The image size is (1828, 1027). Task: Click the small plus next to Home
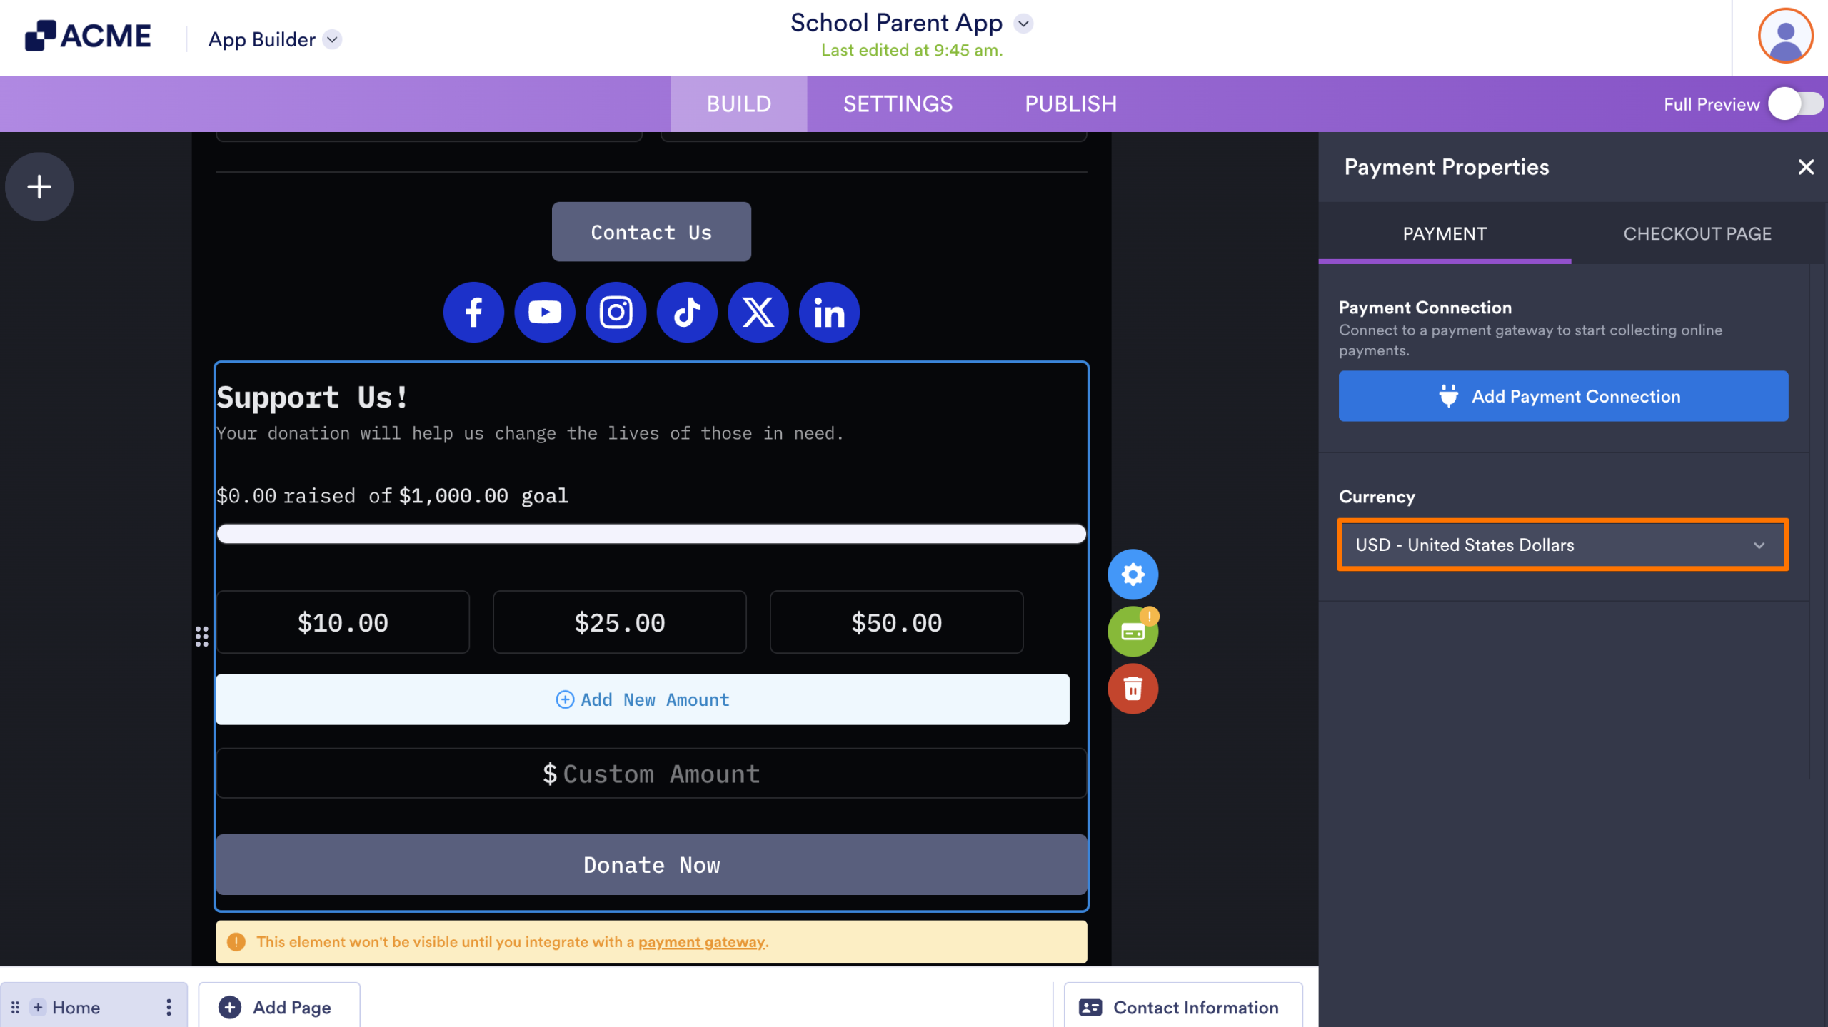(x=39, y=1007)
